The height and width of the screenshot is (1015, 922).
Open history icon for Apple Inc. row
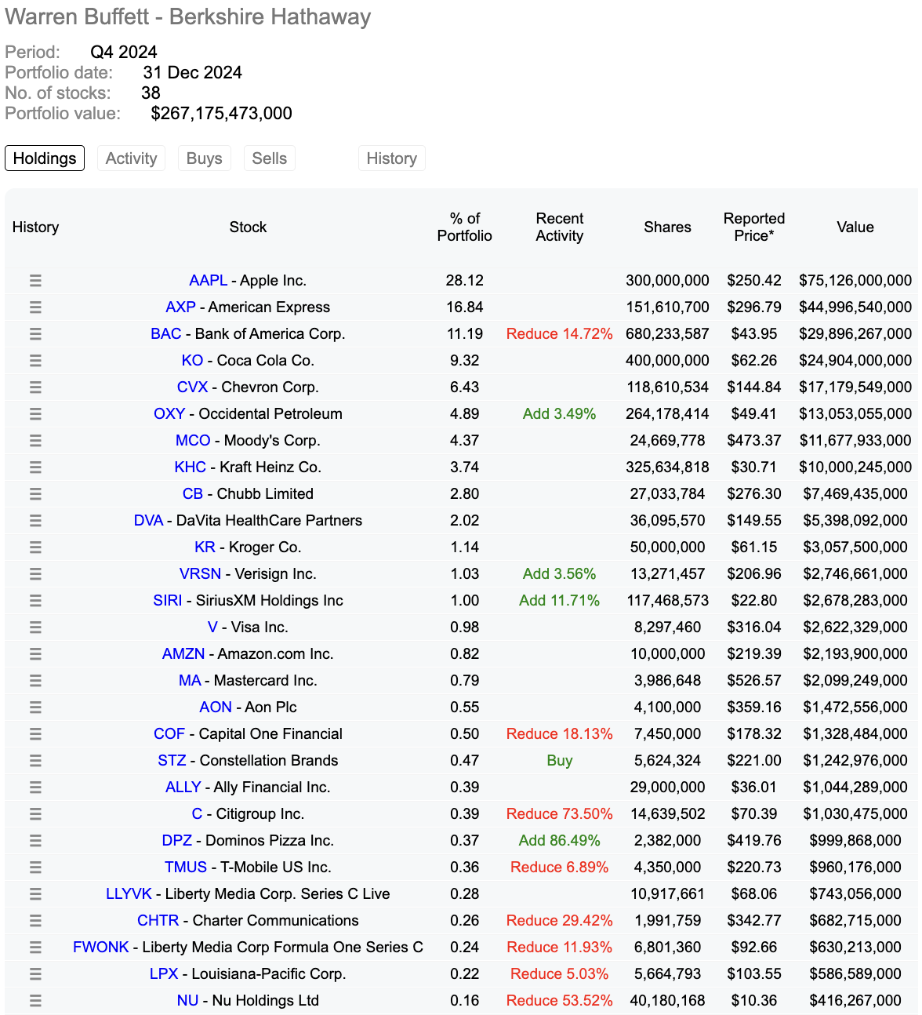pos(35,280)
